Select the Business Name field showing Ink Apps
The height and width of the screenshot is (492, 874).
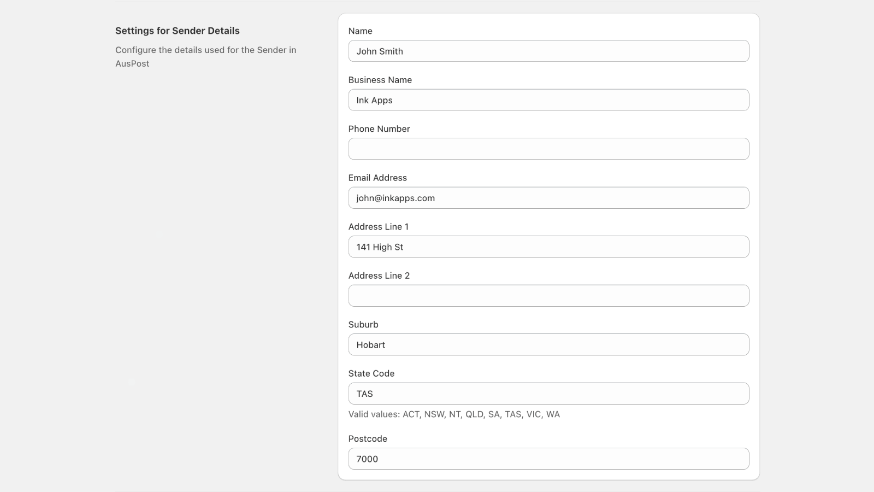548,100
